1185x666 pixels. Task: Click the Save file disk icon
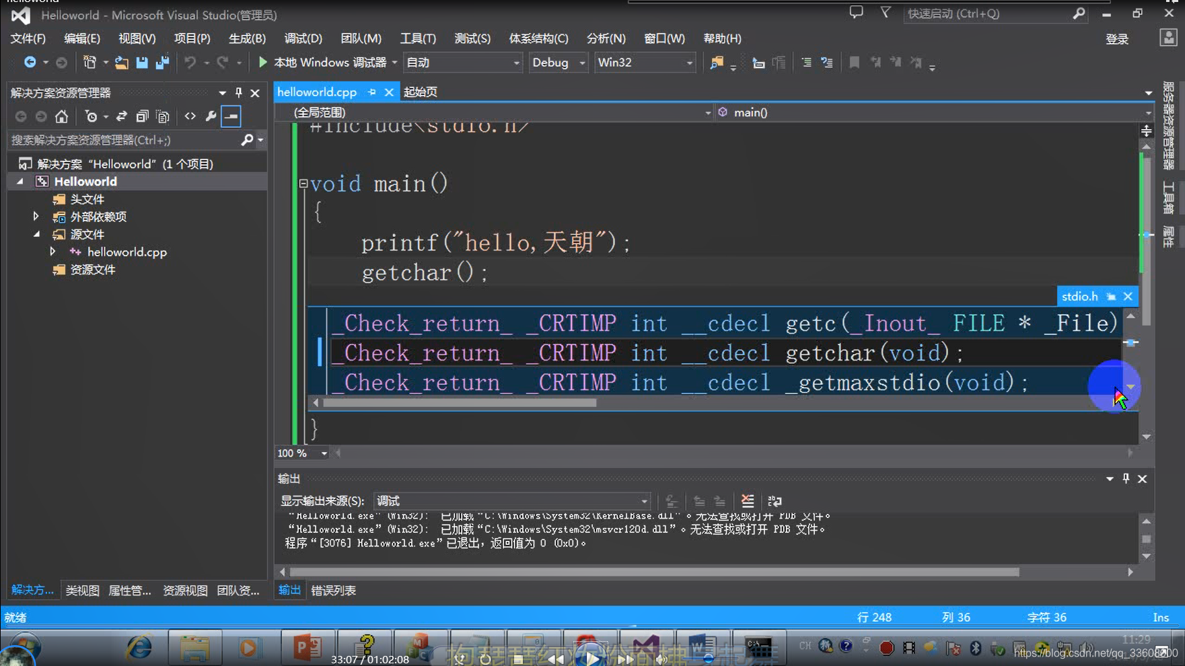coord(141,63)
